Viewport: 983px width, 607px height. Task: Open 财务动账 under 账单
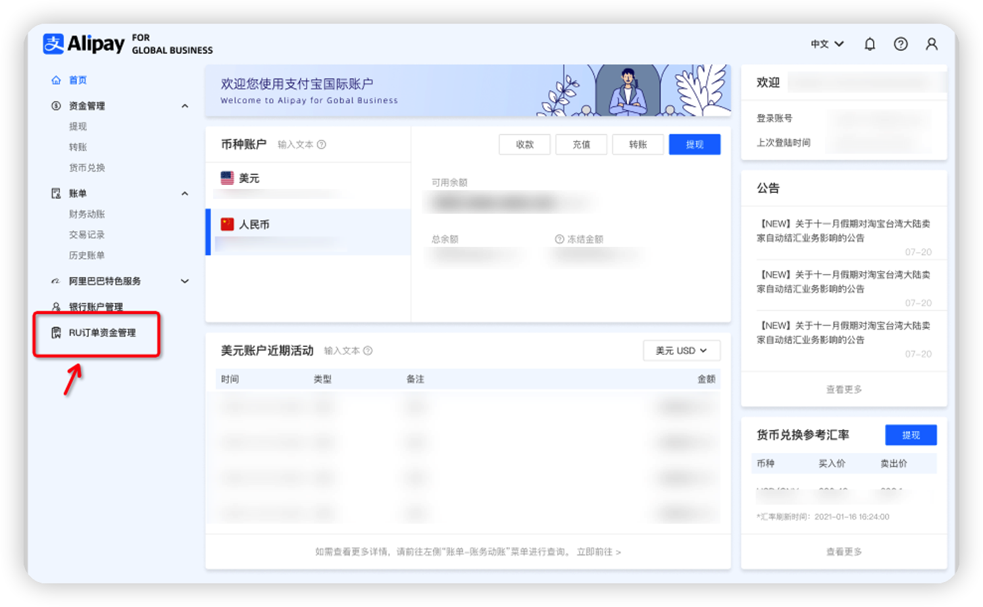pyautogui.click(x=87, y=214)
